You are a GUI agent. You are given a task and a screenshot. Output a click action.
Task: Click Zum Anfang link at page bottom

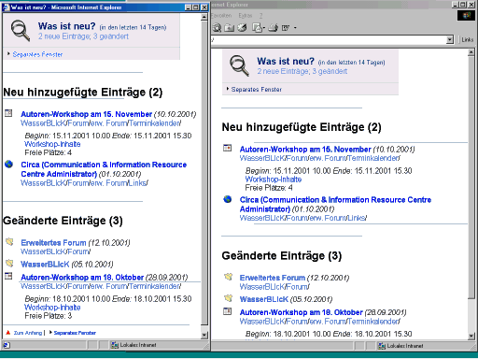tap(28, 333)
